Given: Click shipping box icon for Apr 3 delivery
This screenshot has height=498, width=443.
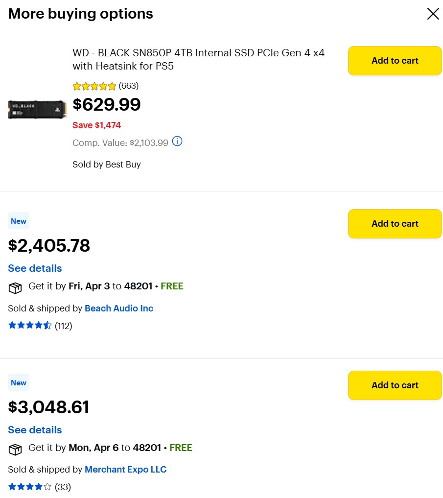Looking at the screenshot, I should point(15,287).
